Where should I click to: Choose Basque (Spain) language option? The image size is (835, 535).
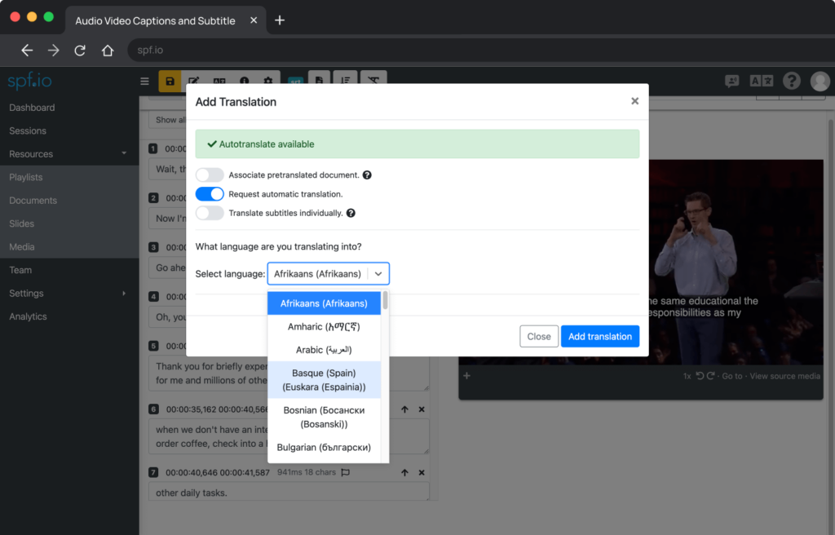pyautogui.click(x=324, y=380)
